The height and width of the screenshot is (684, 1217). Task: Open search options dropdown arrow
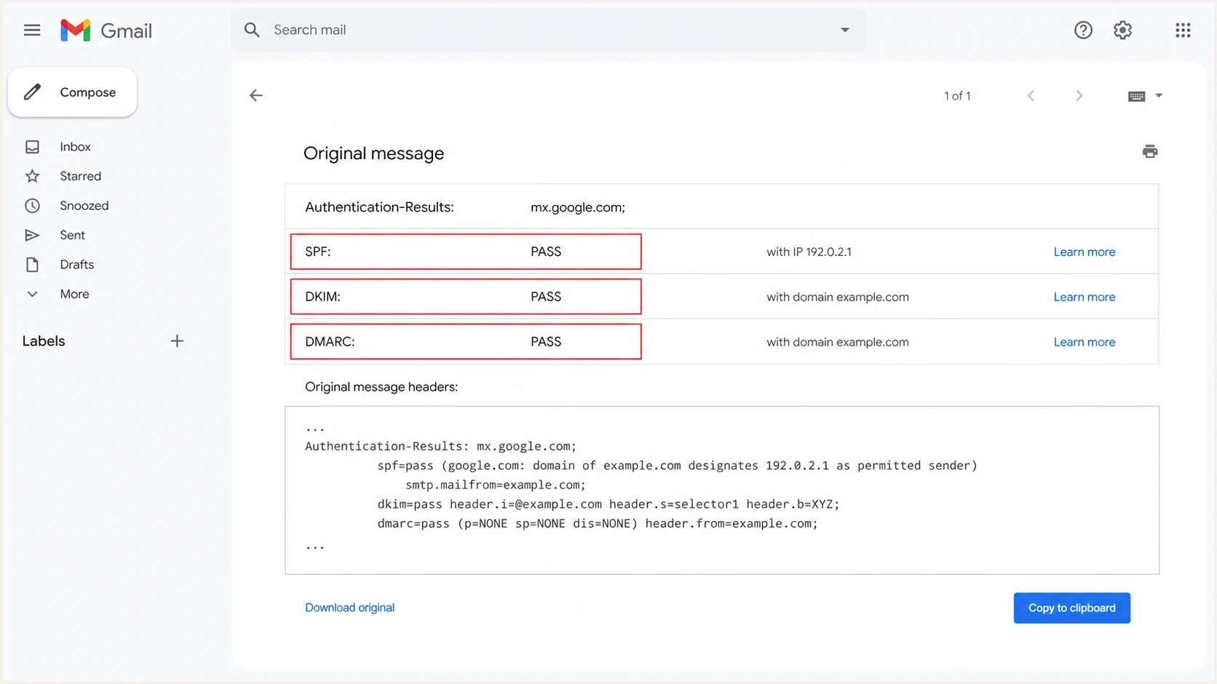[845, 30]
